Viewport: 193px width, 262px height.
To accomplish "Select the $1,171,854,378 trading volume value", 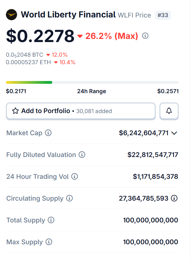I will click(155, 177).
